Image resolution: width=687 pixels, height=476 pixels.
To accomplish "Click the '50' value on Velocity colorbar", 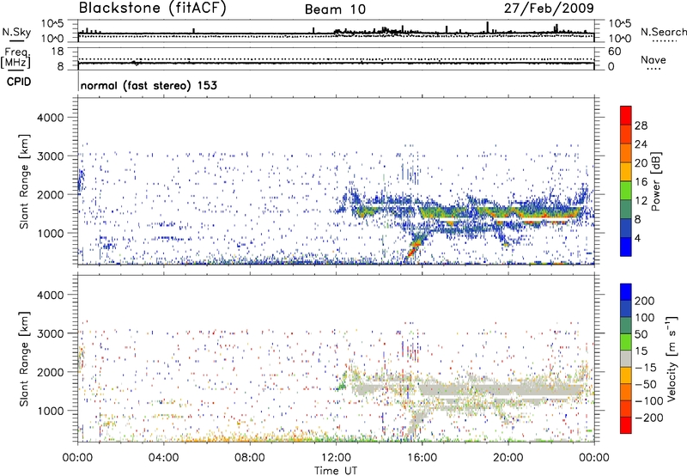I will 641,334.
